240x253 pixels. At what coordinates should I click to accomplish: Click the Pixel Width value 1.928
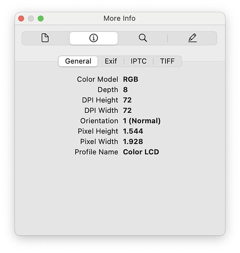pos(133,142)
